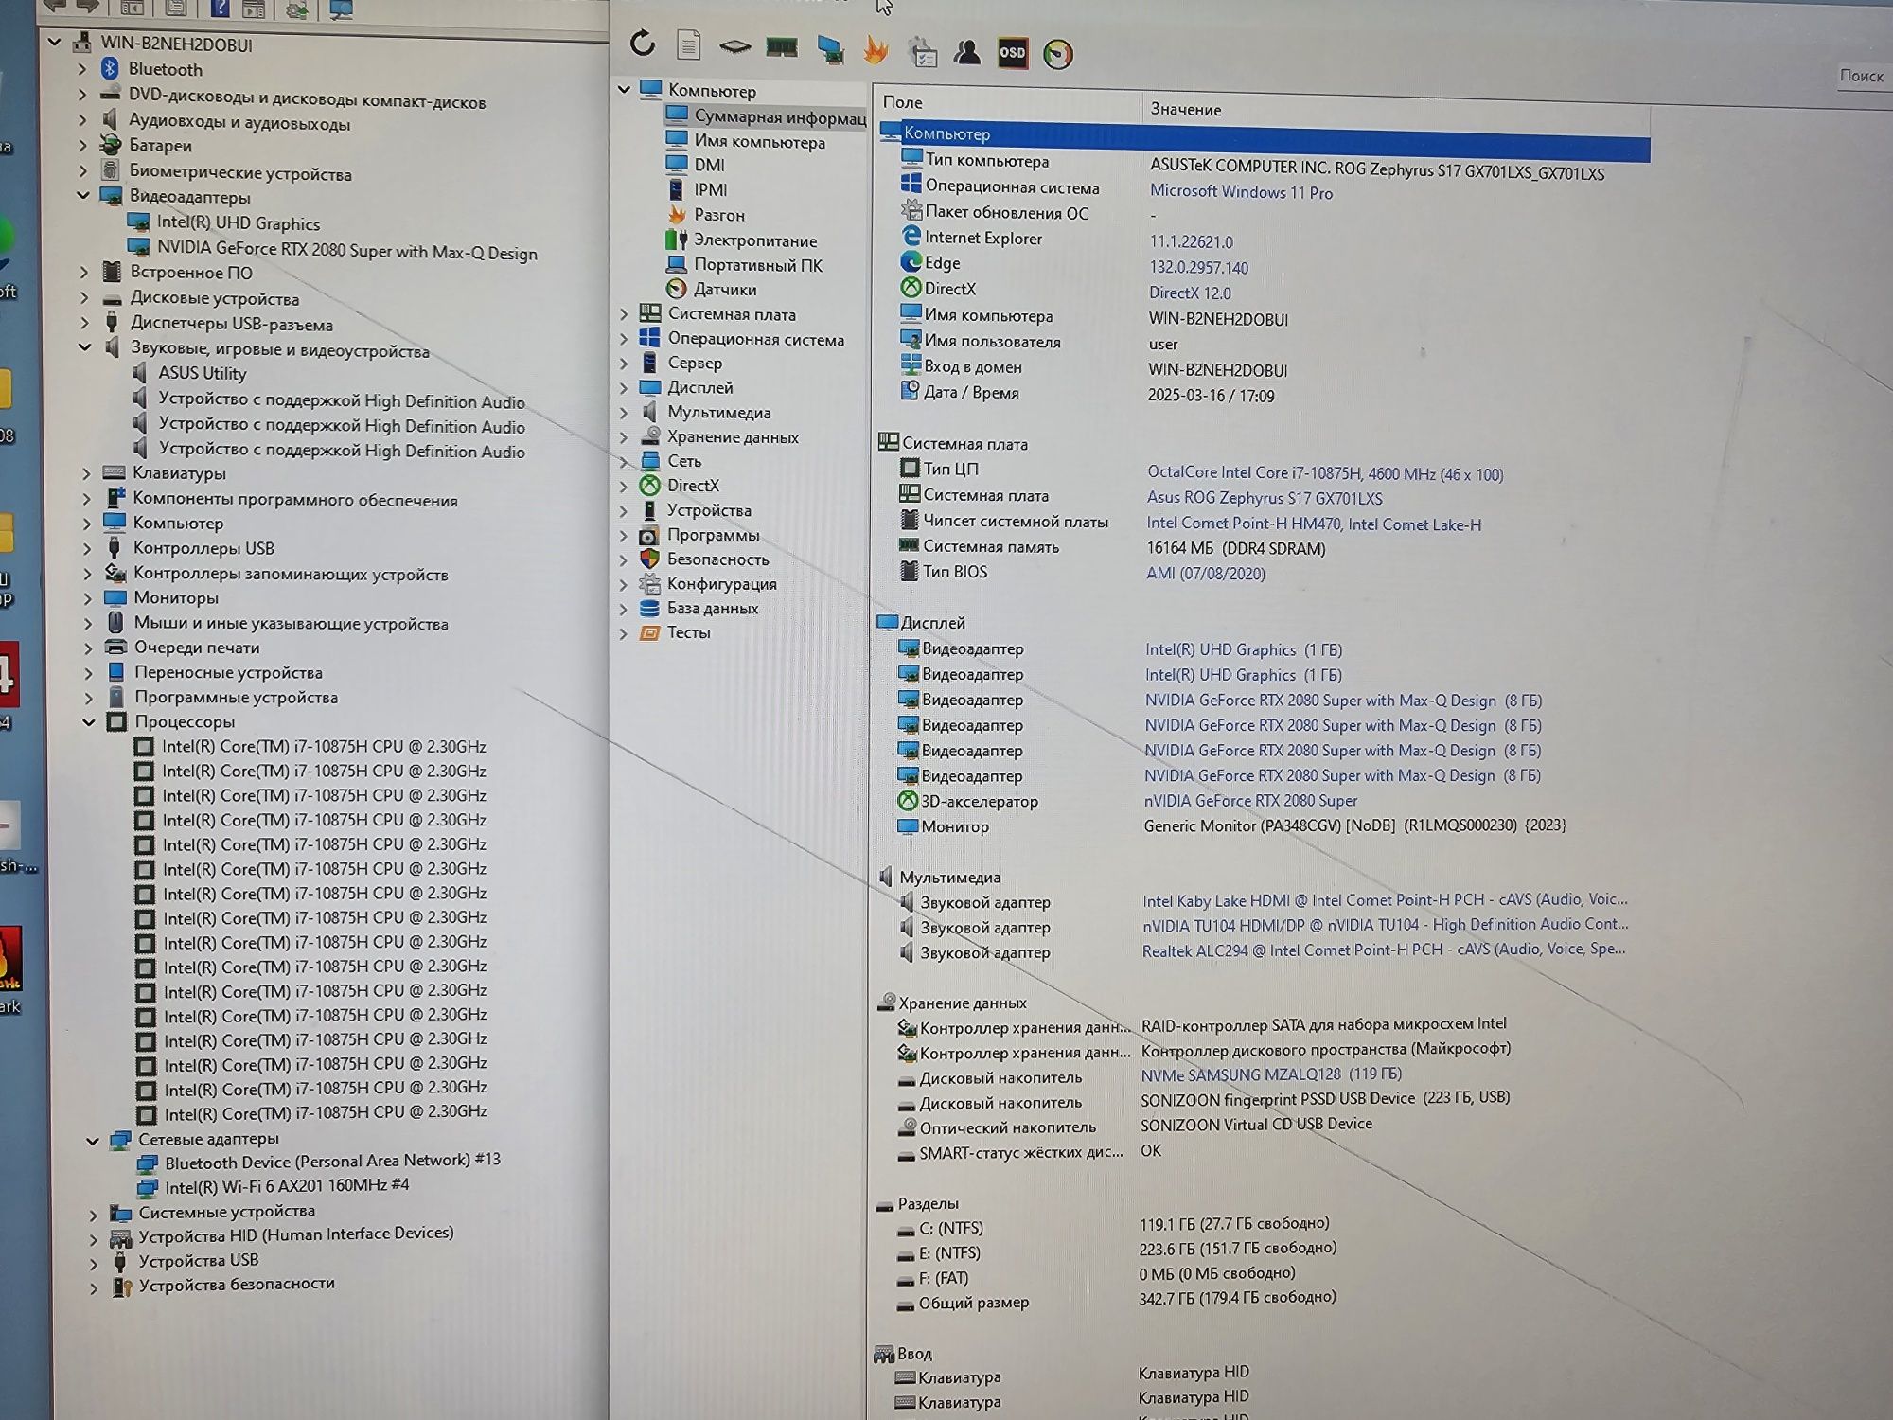Select root WIN-B2NEH2DOBUI in Device Manager
The image size is (1893, 1420).
pyautogui.click(x=176, y=44)
